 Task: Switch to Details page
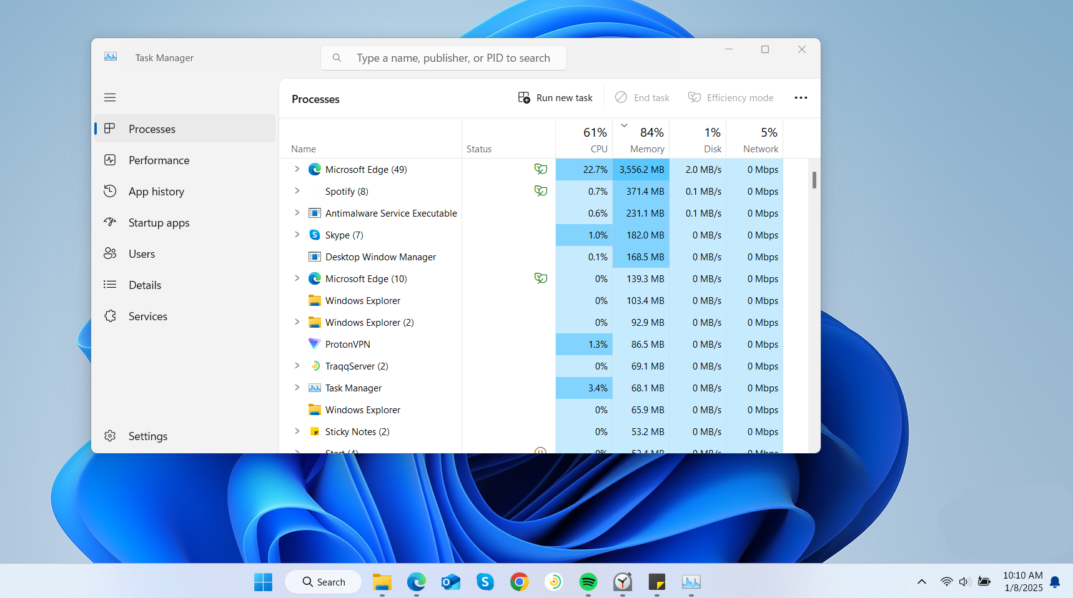point(185,285)
